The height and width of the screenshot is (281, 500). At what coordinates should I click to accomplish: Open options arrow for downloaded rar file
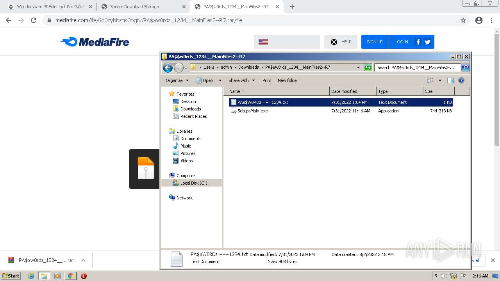(83, 260)
